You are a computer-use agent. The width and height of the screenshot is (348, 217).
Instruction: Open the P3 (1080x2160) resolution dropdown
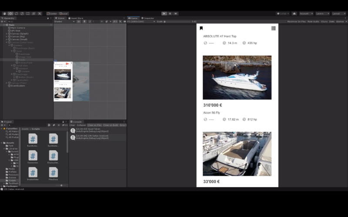[141, 21]
